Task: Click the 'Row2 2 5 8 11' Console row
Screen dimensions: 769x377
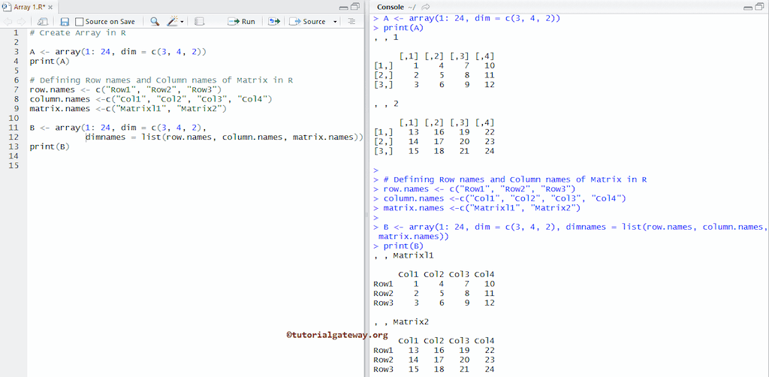Action: click(434, 293)
